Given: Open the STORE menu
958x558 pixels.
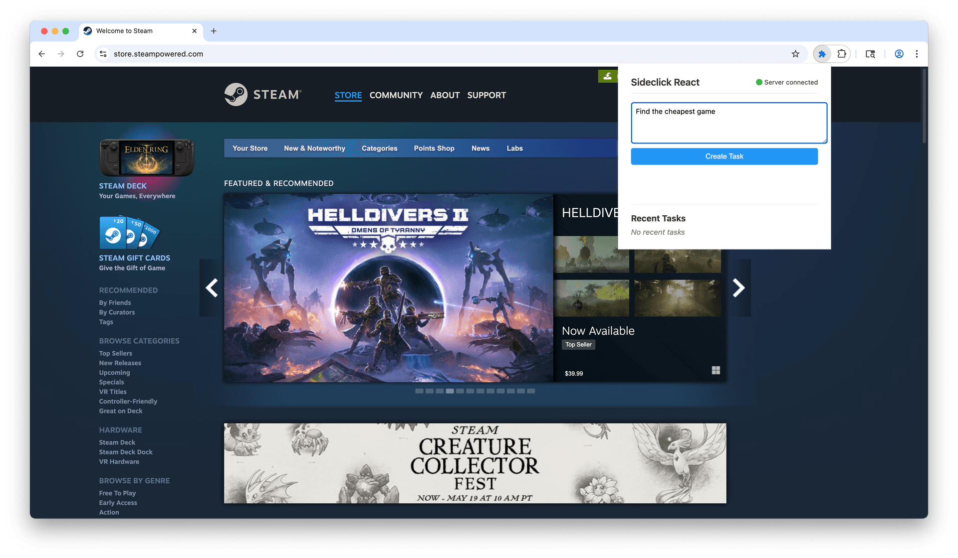Looking at the screenshot, I should pyautogui.click(x=348, y=95).
